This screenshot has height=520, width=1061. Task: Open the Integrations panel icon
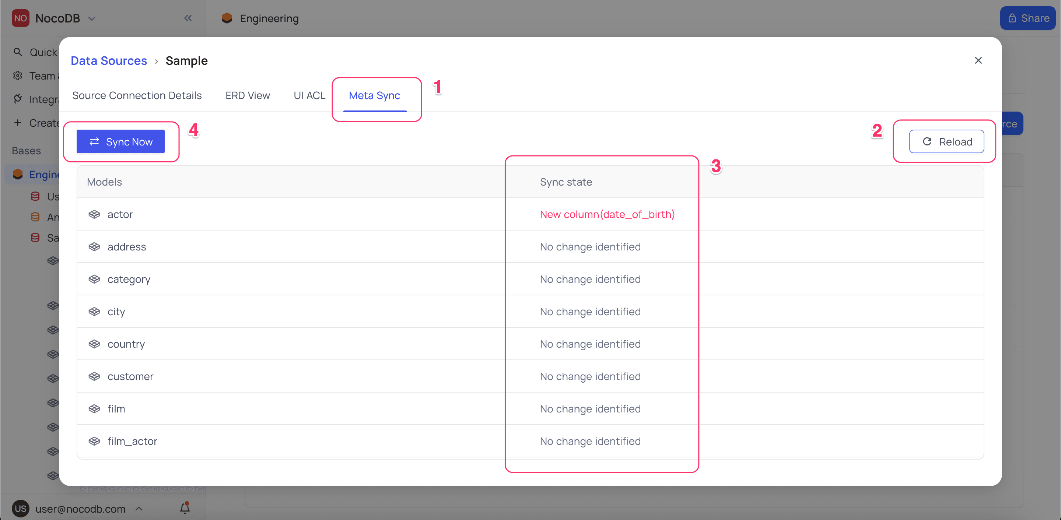(x=17, y=99)
